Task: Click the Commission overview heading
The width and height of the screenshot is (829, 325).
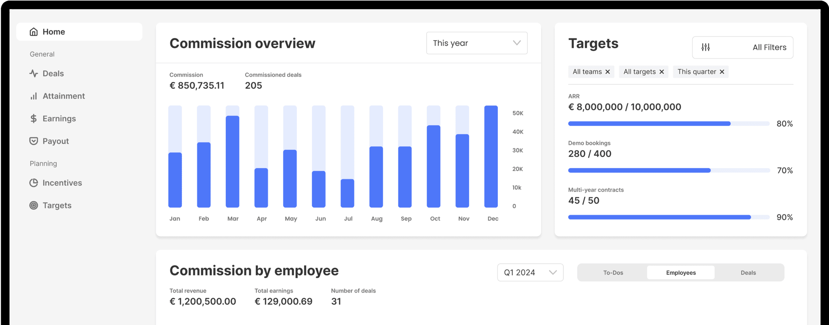Action: click(x=242, y=43)
